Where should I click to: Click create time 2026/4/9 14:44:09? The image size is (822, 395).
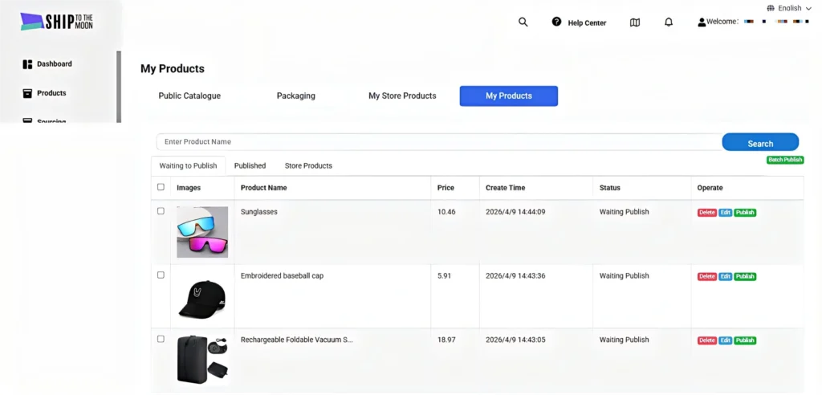[515, 212]
